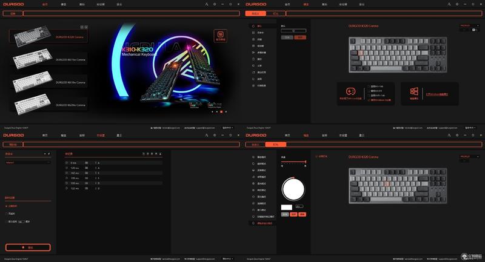Open the user account icon in the macro window
The height and width of the screenshot is (262, 485).
point(207,135)
